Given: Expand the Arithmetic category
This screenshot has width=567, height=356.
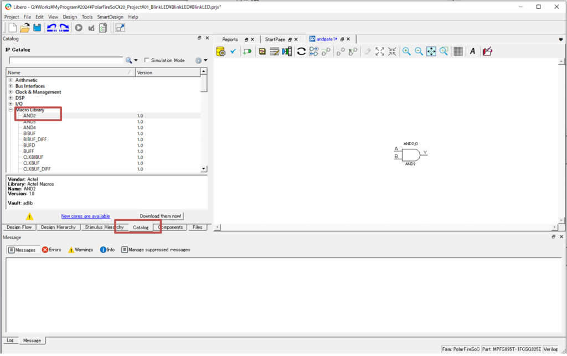Looking at the screenshot, I should [11, 80].
